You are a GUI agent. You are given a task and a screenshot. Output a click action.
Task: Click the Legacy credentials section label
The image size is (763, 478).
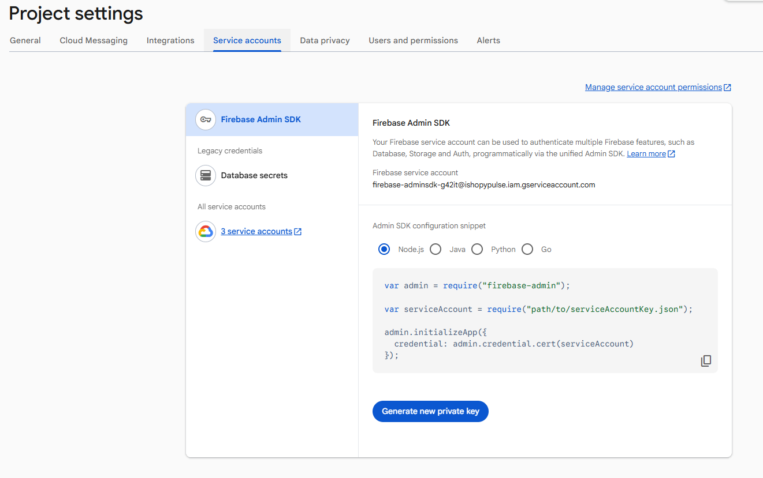230,151
